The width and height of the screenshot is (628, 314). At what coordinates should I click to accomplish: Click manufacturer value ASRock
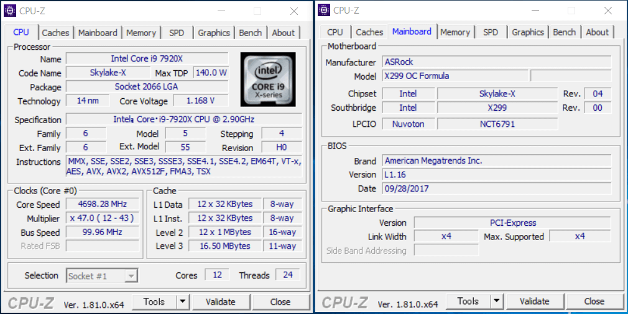click(497, 62)
